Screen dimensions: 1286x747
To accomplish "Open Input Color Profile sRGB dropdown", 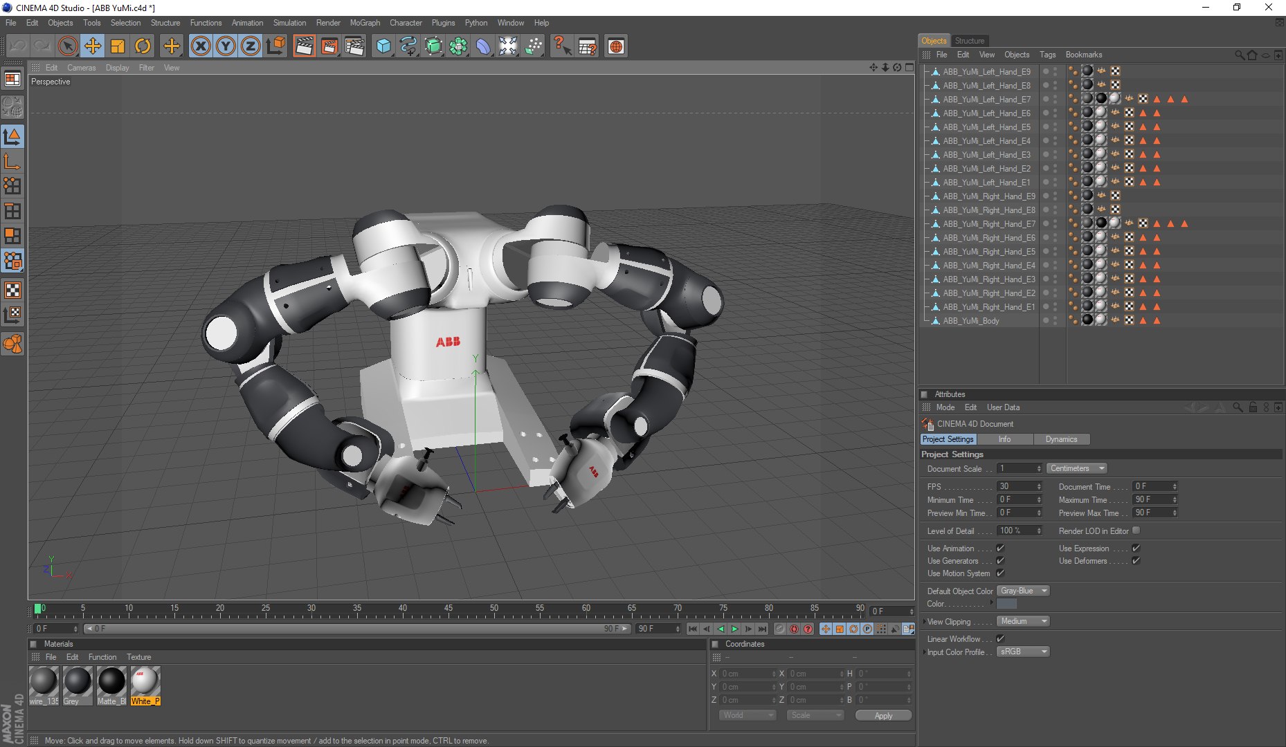I will (x=1023, y=652).
